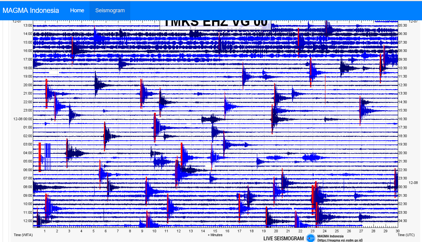422x242 pixels.
Task: Click the 23:00 WITA time label
Action: tap(27, 111)
